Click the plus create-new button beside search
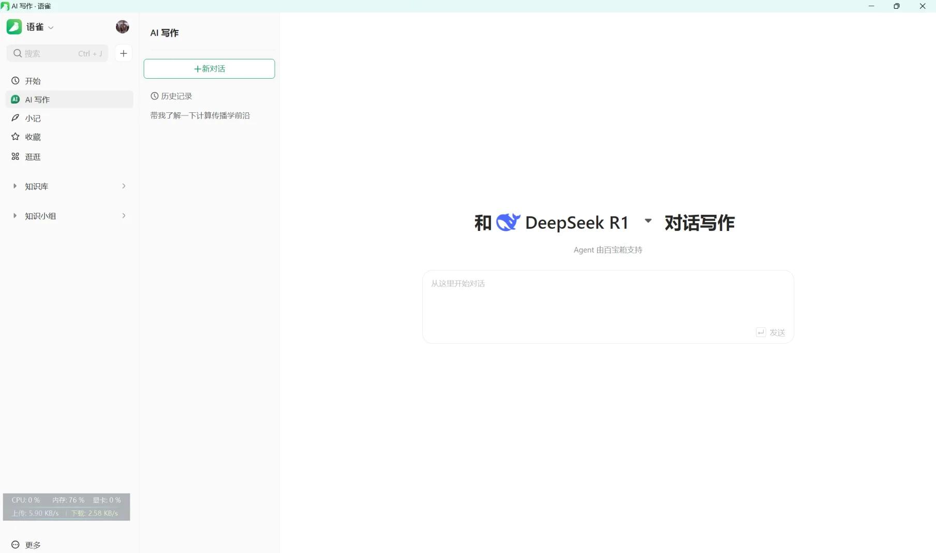The height and width of the screenshot is (553, 936). pos(123,53)
